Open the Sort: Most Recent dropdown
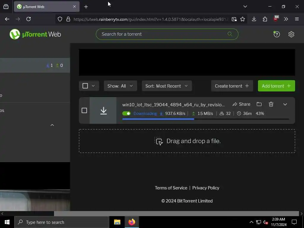The height and width of the screenshot is (228, 304). [167, 86]
